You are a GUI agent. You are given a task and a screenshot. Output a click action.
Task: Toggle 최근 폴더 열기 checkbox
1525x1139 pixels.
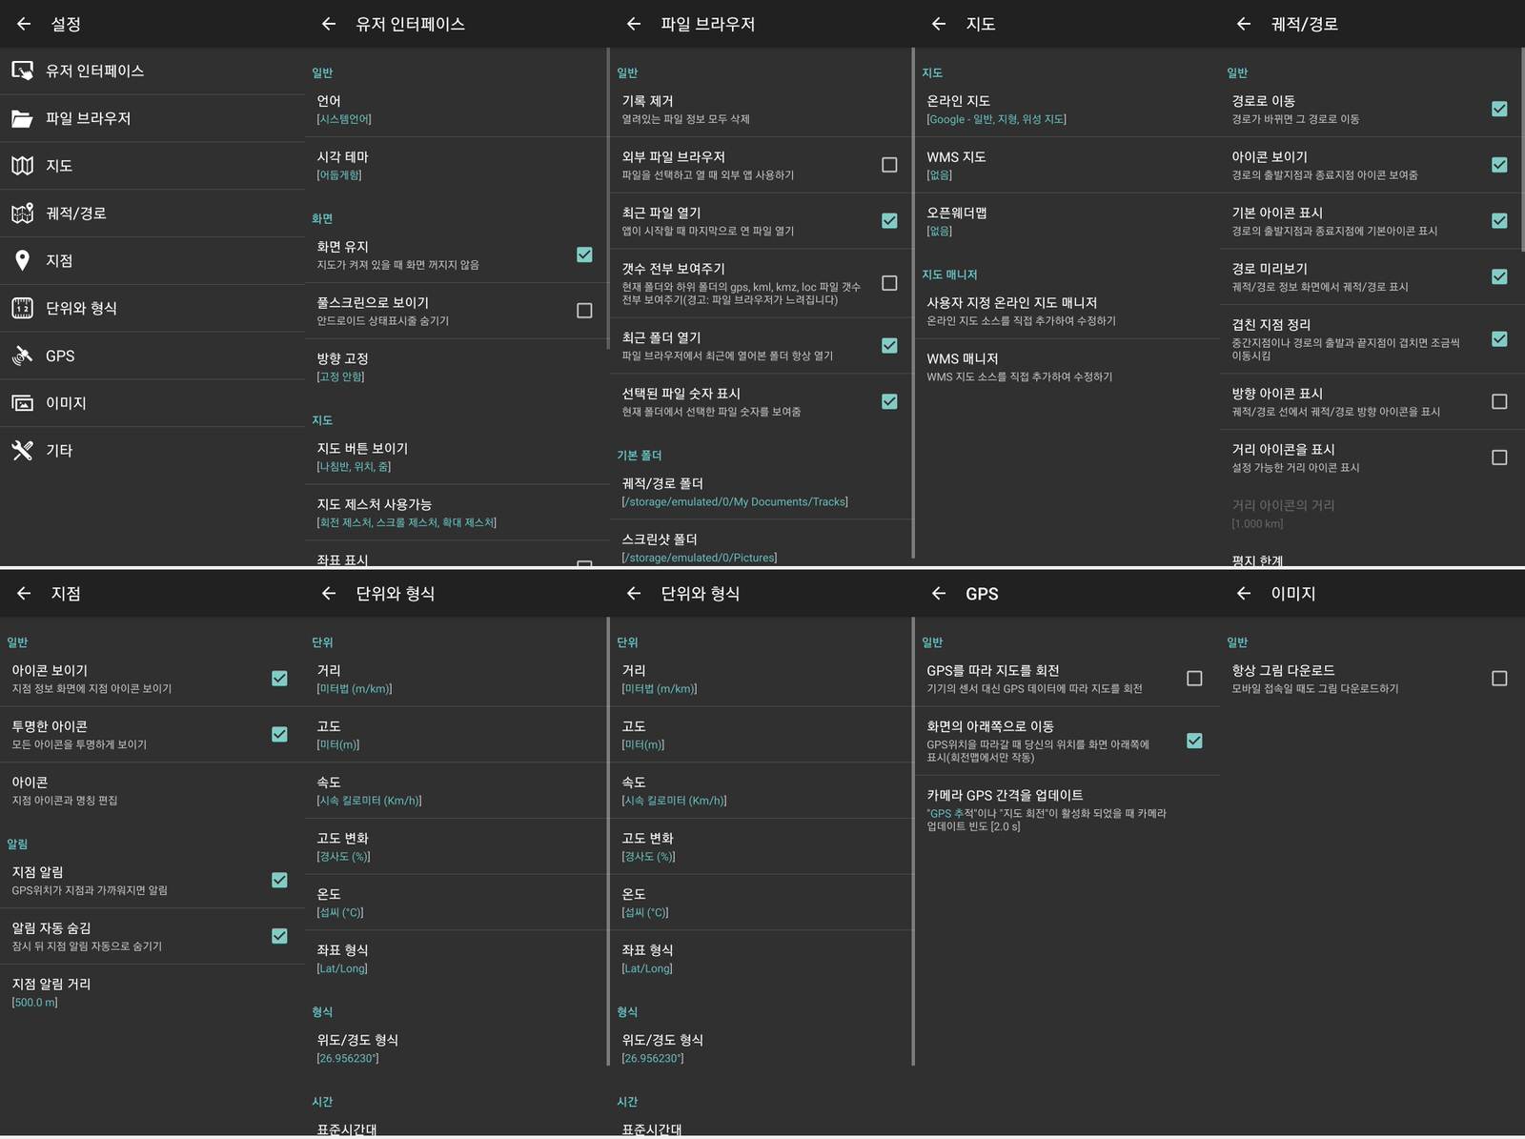pyautogui.click(x=889, y=345)
